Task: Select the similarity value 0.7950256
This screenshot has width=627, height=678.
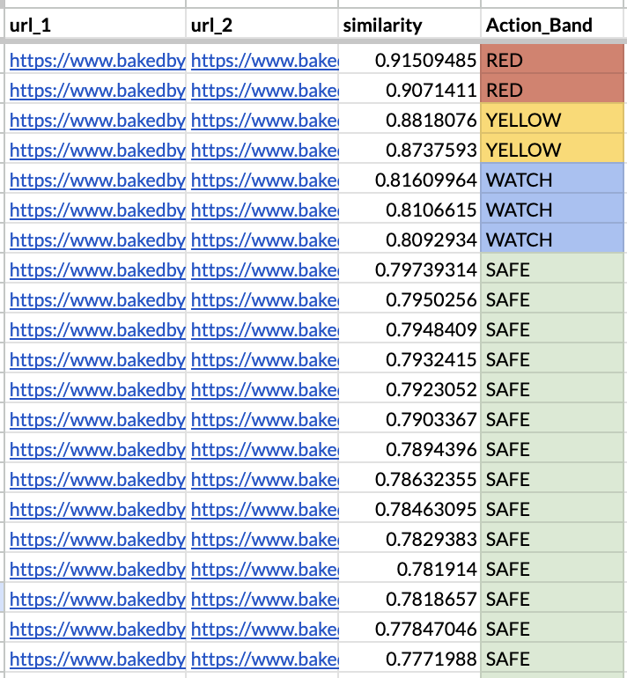Action: (x=425, y=299)
